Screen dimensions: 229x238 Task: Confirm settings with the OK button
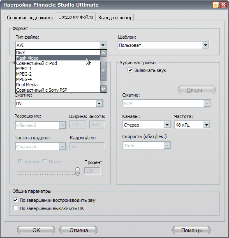click(x=36, y=230)
